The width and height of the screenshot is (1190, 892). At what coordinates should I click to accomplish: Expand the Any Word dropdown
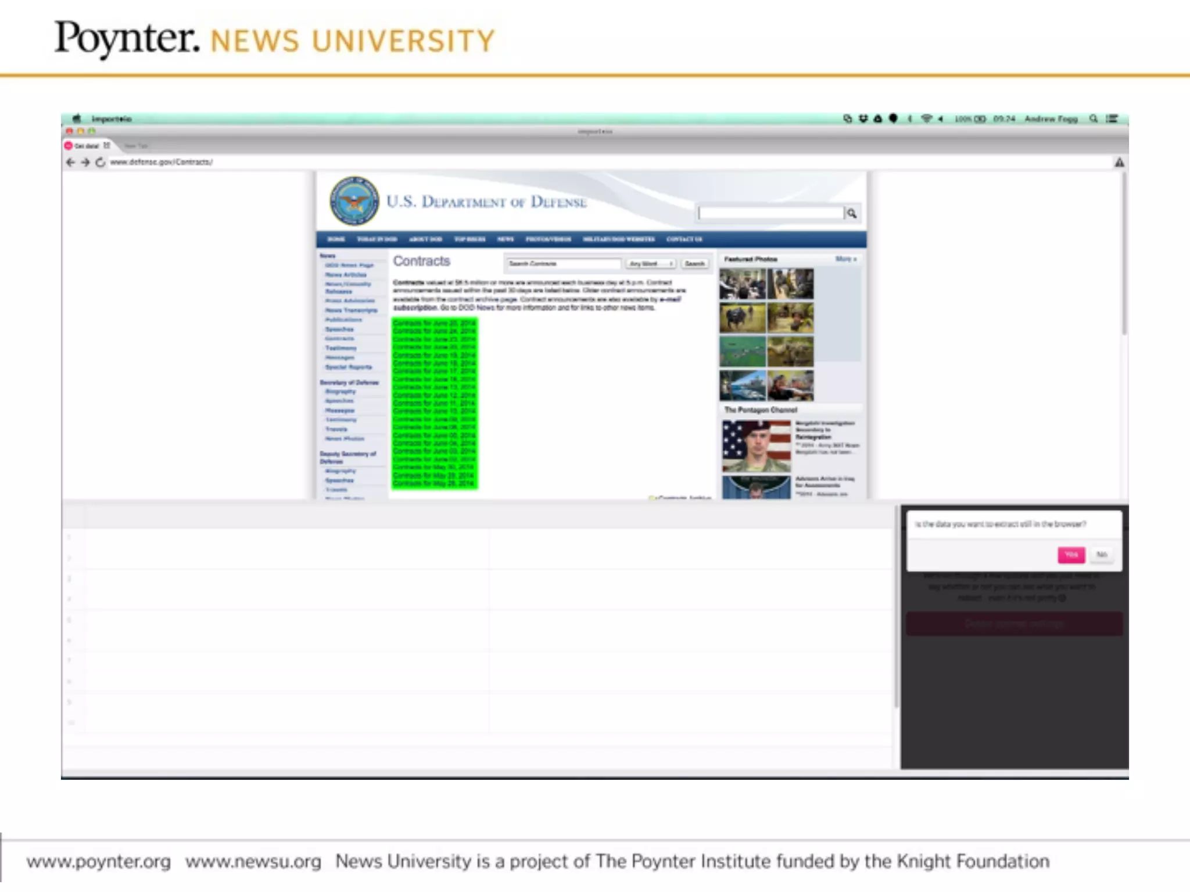(x=650, y=264)
